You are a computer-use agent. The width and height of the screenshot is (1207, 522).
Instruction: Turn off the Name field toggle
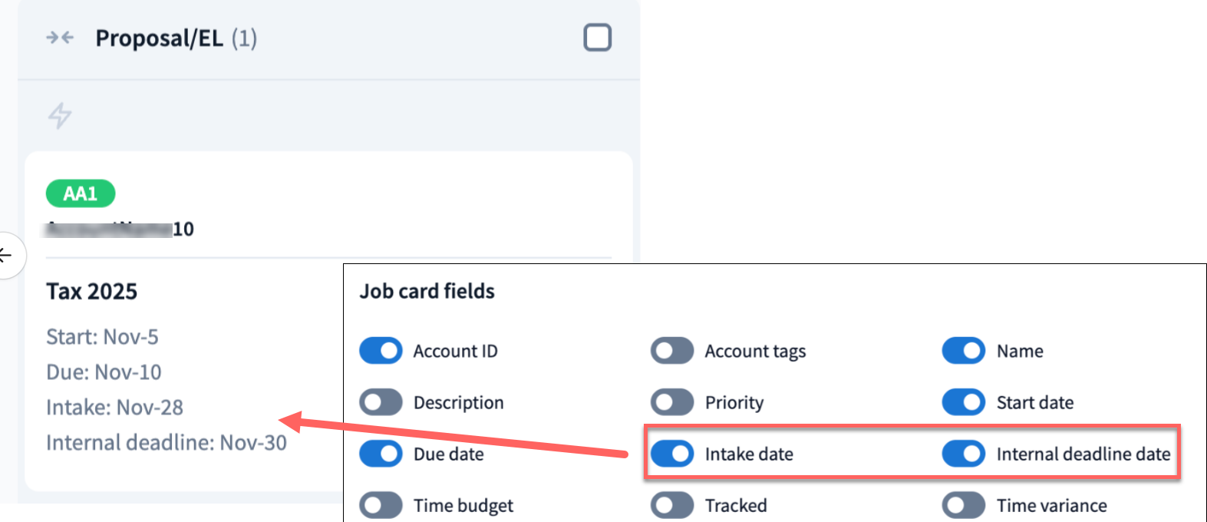tap(964, 351)
